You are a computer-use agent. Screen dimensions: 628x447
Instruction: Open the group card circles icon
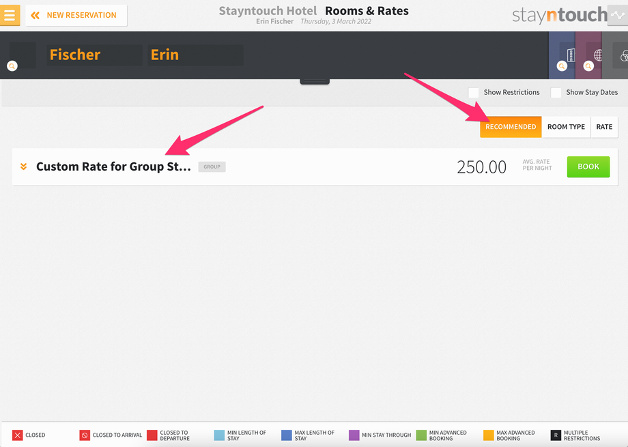[624, 56]
